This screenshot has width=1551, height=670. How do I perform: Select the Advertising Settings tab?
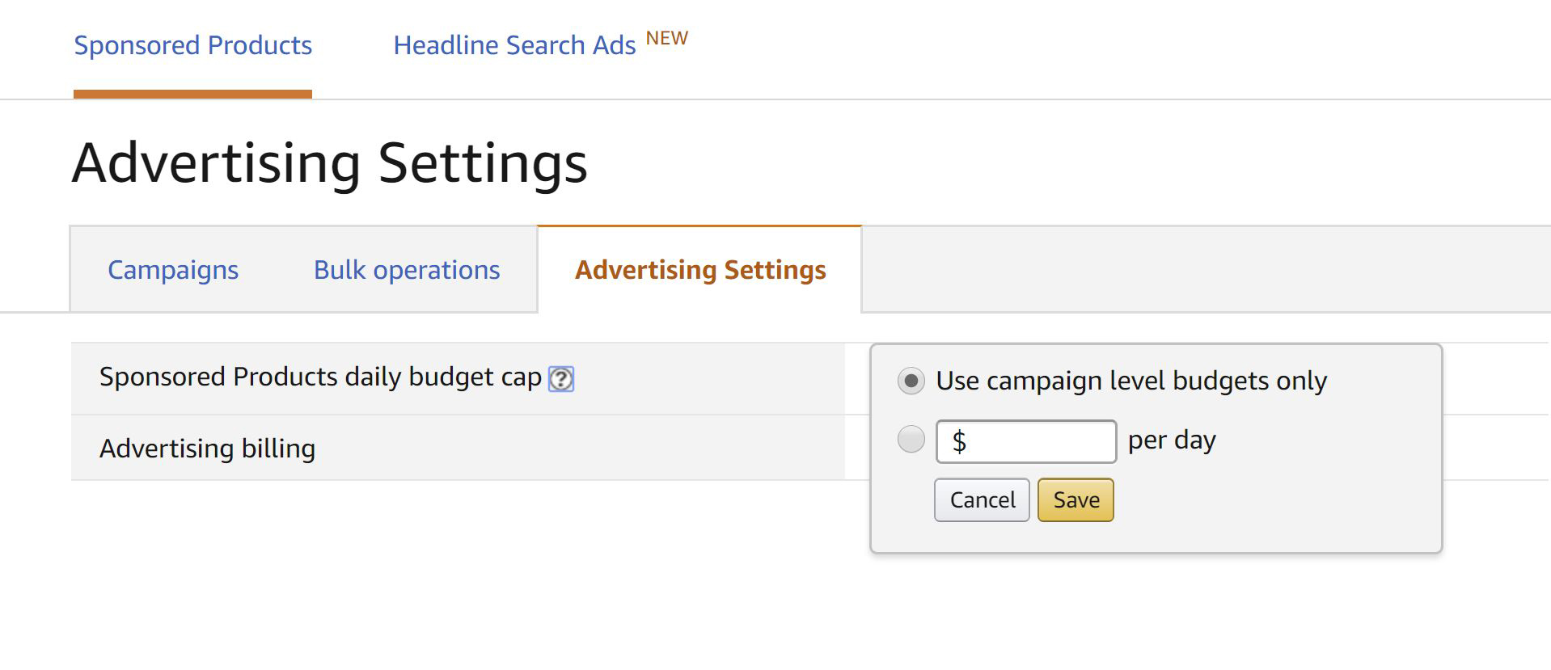(700, 270)
